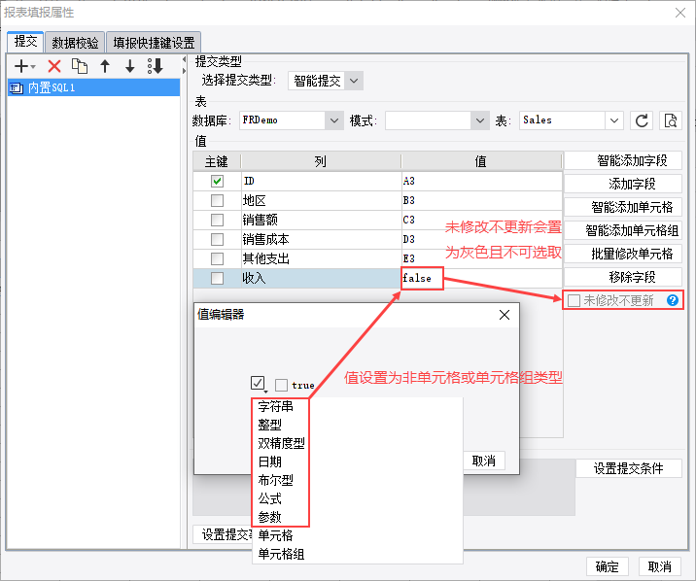
Task: Click the 列 column header
Action: click(x=321, y=161)
